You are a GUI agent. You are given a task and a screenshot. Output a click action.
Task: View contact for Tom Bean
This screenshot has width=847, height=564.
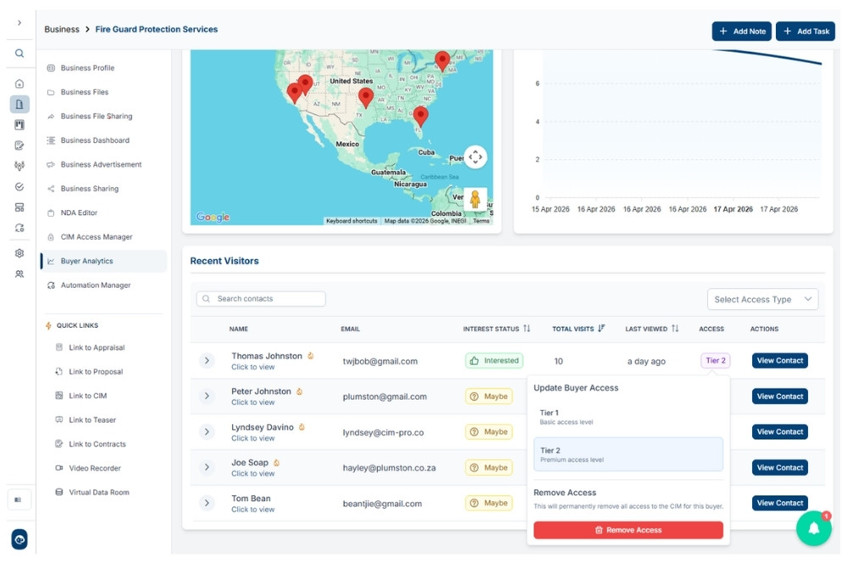point(780,503)
